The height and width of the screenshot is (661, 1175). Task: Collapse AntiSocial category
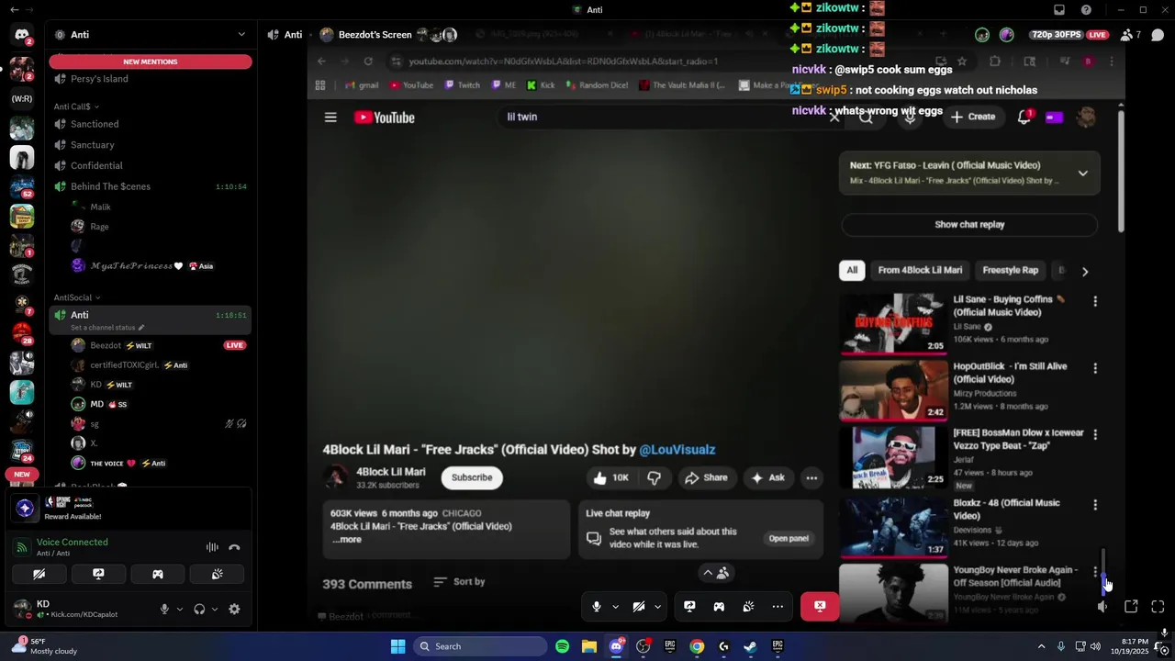[x=77, y=297]
